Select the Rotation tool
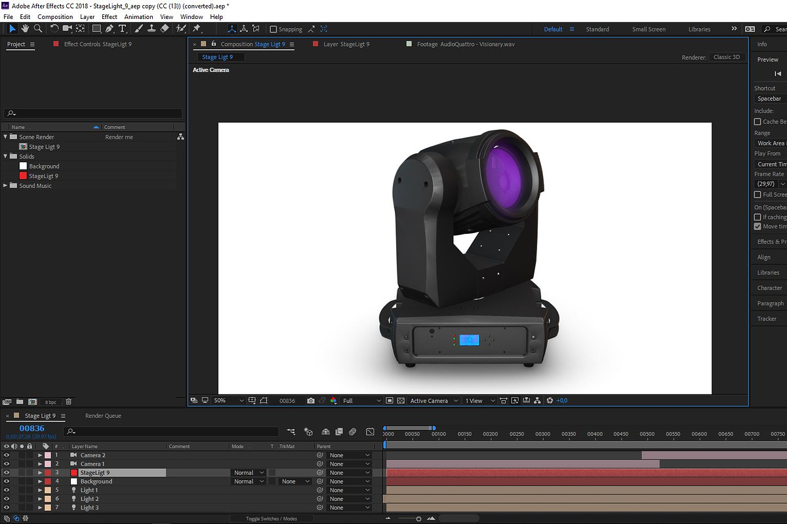Image resolution: width=787 pixels, height=524 pixels. coord(54,29)
